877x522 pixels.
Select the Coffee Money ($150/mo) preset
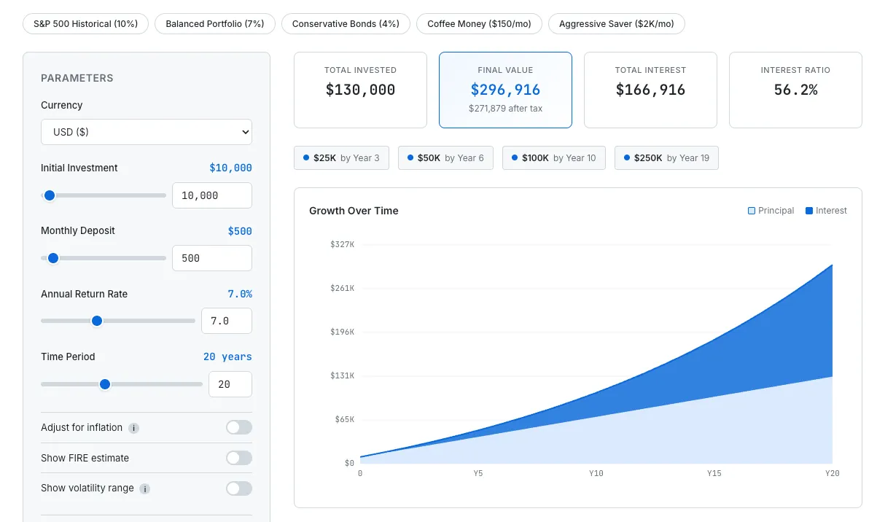click(x=479, y=23)
